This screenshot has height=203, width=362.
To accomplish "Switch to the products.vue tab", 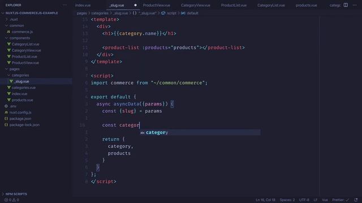I will [306, 5].
